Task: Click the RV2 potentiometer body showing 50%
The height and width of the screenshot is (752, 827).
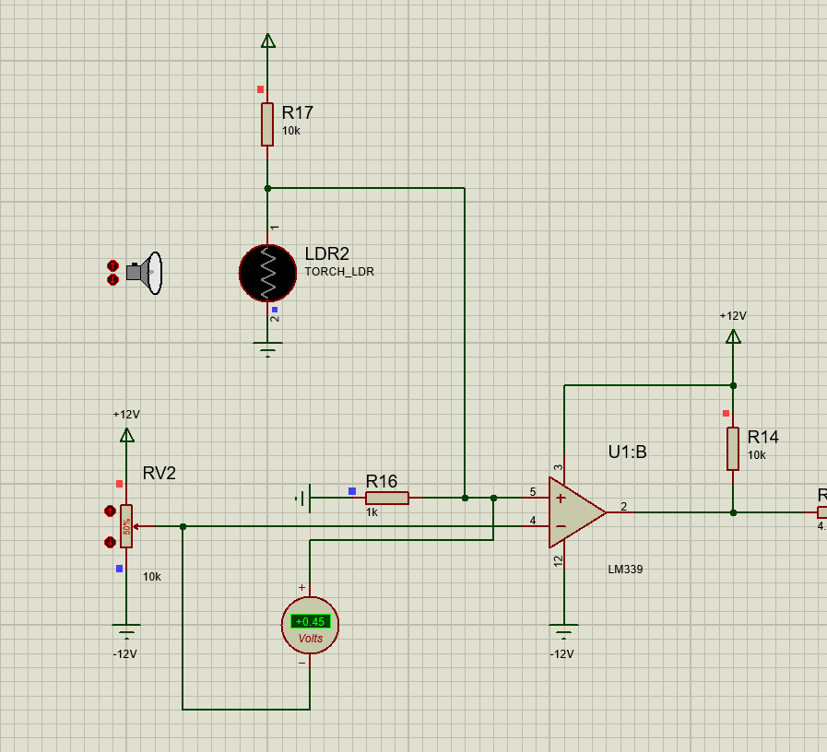Action: click(126, 526)
